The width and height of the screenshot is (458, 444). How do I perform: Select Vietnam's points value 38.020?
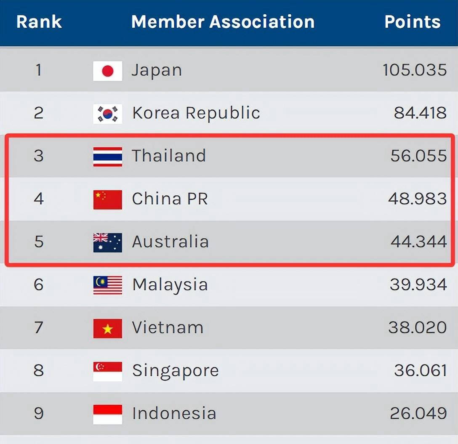(x=417, y=328)
